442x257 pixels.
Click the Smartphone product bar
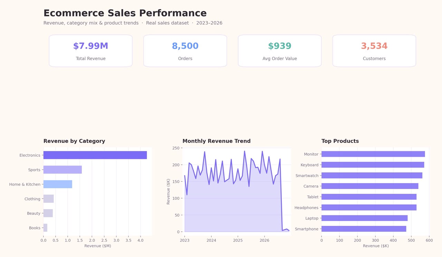point(364,229)
